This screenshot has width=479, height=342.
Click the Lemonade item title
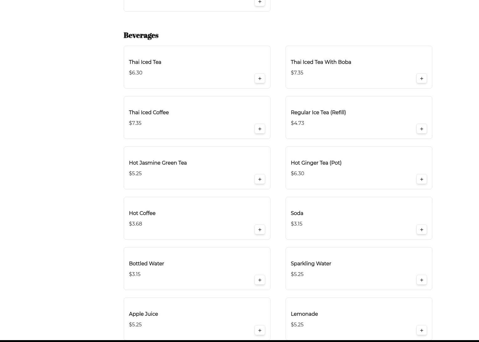[304, 314]
